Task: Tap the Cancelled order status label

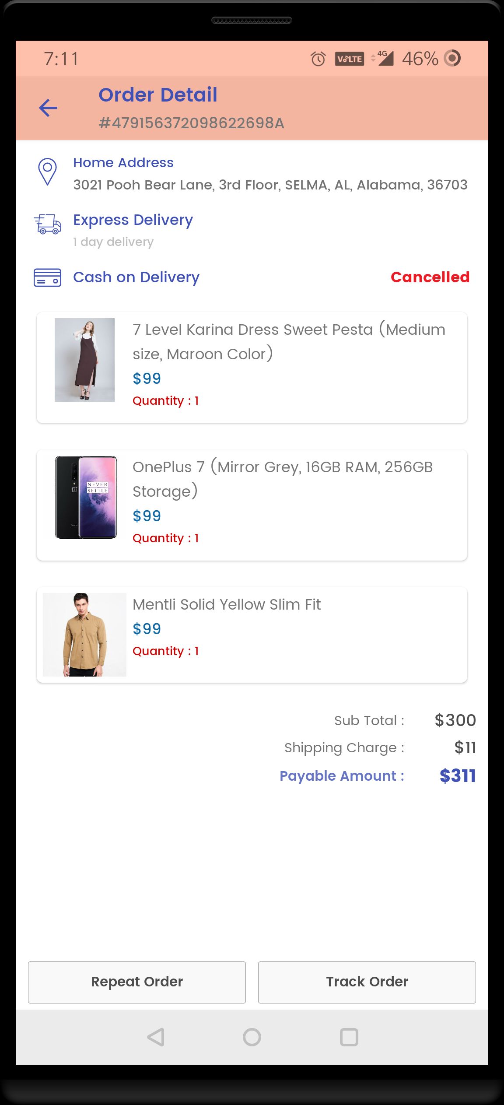Action: click(430, 277)
